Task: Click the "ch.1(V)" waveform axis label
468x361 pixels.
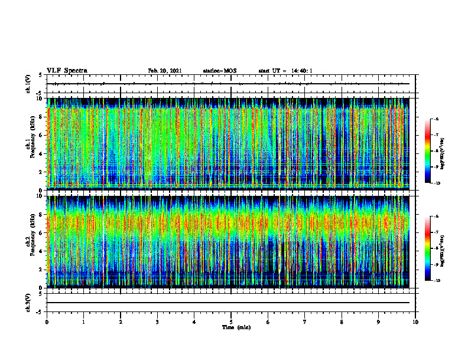Action: [x=28, y=84]
